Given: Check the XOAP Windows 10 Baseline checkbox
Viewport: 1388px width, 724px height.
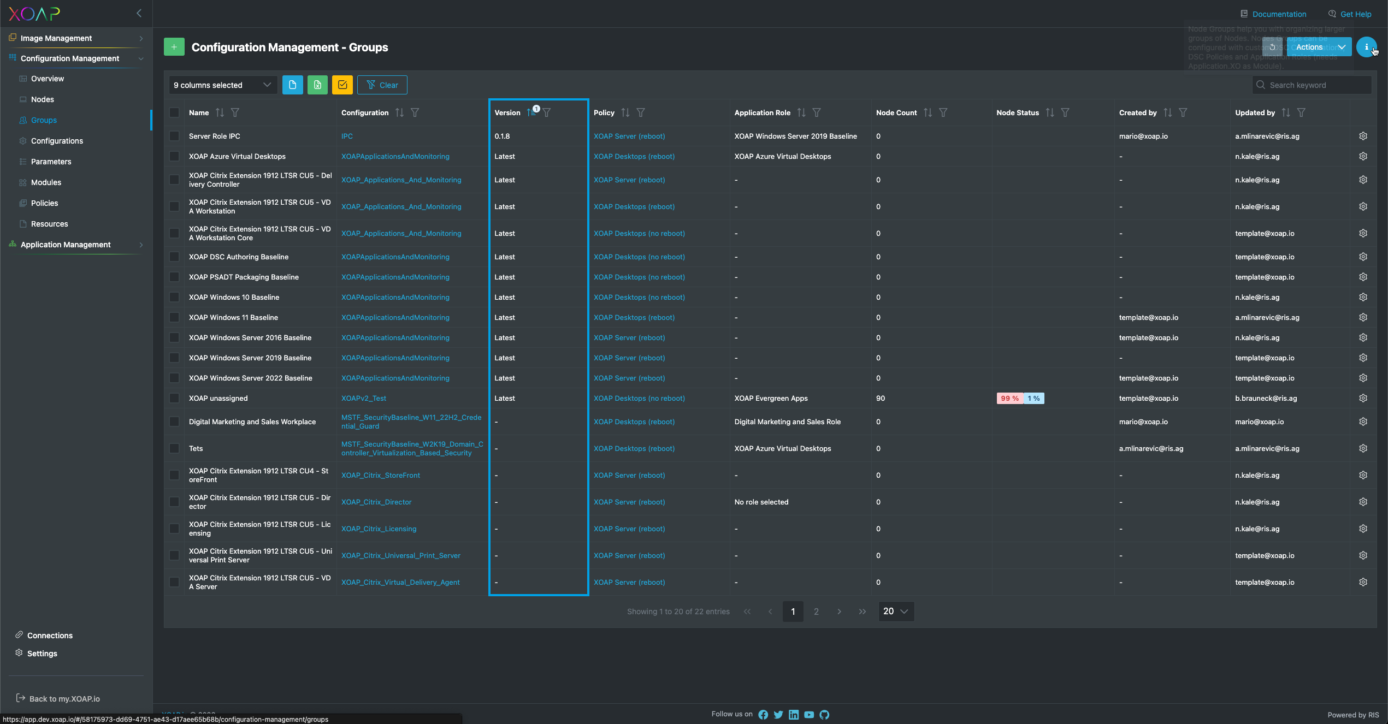Looking at the screenshot, I should click(174, 297).
